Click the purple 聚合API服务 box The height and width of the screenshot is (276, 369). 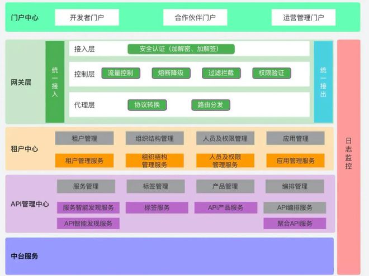[295, 224]
